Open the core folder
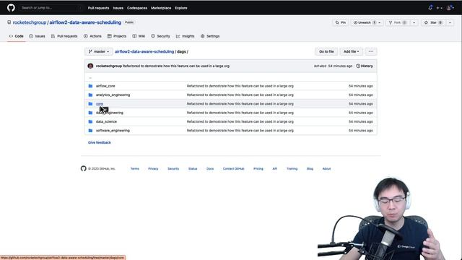 [x=100, y=104]
